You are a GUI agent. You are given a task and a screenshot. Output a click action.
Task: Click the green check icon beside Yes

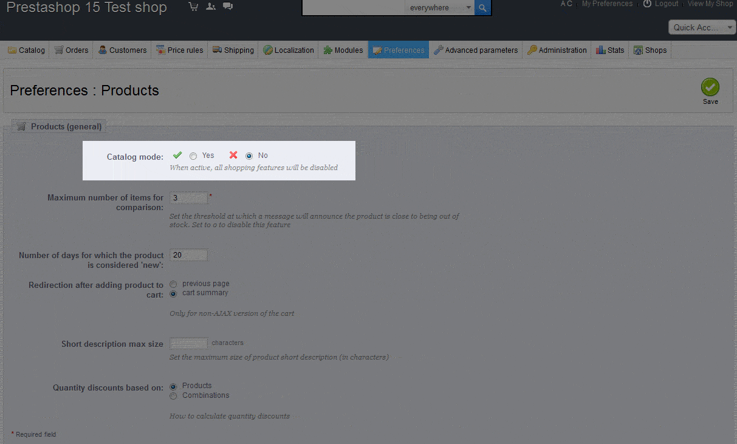pyautogui.click(x=177, y=155)
